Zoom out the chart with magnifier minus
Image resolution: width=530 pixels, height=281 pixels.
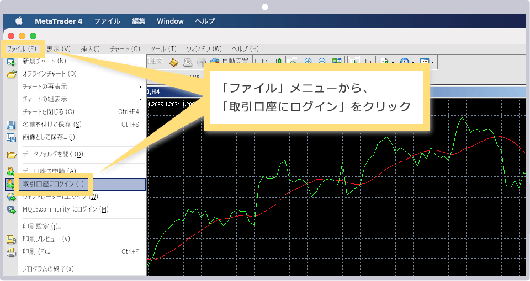[322, 61]
